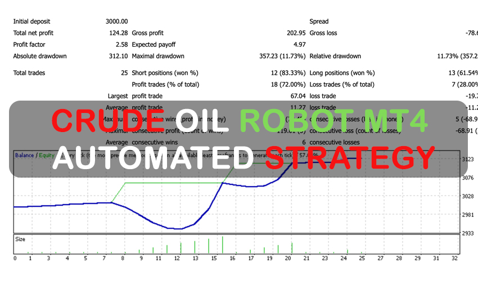Screen dimensions: 478x281
Task: Click the "Gross loss" label
Action: pos(323,33)
